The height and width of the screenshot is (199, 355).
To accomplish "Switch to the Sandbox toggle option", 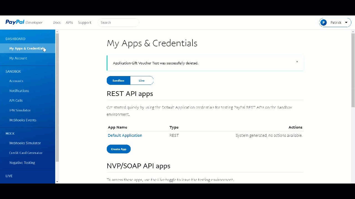I will (118, 80).
